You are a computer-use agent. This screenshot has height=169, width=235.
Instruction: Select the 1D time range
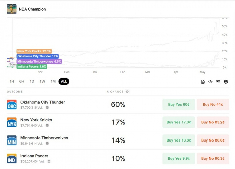[x=32, y=81]
